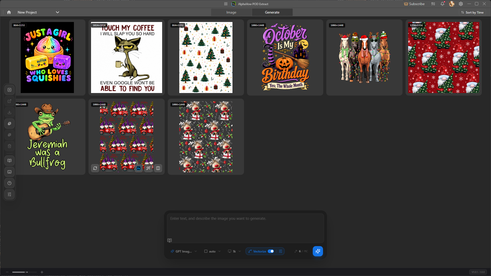The image size is (491, 276).
Task: Click the select-all icon in left sidebar
Action: pyautogui.click(x=9, y=124)
